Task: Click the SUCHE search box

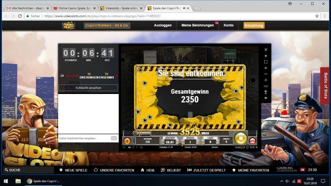Action: 28,170
